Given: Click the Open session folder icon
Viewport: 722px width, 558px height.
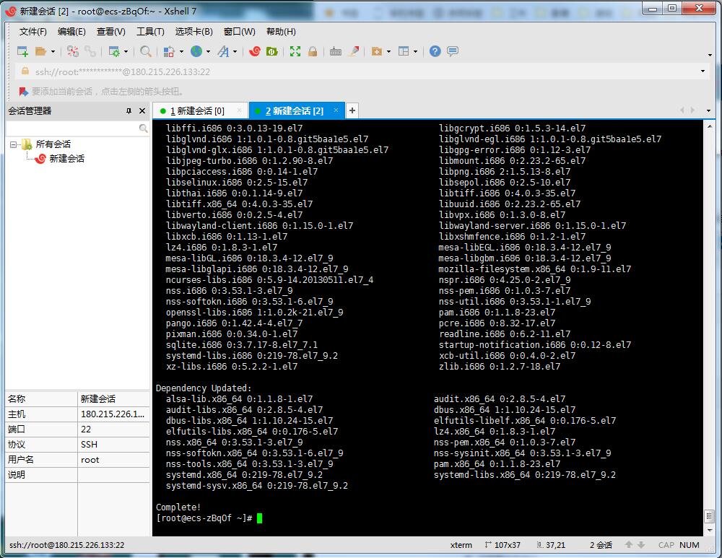Looking at the screenshot, I should pos(40,51).
